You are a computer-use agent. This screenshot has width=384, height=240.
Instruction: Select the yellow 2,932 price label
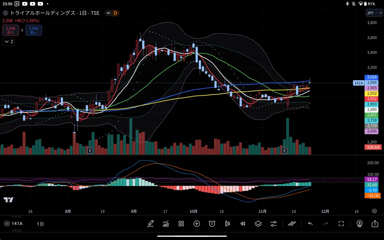pos(372,93)
